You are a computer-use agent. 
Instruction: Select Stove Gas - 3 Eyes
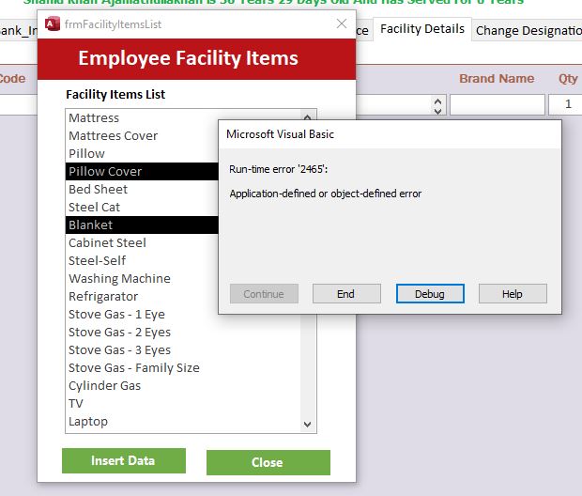click(183, 349)
